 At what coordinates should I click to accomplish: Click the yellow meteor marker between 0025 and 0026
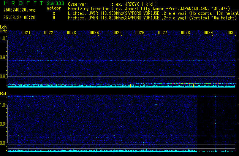tap(130, 86)
